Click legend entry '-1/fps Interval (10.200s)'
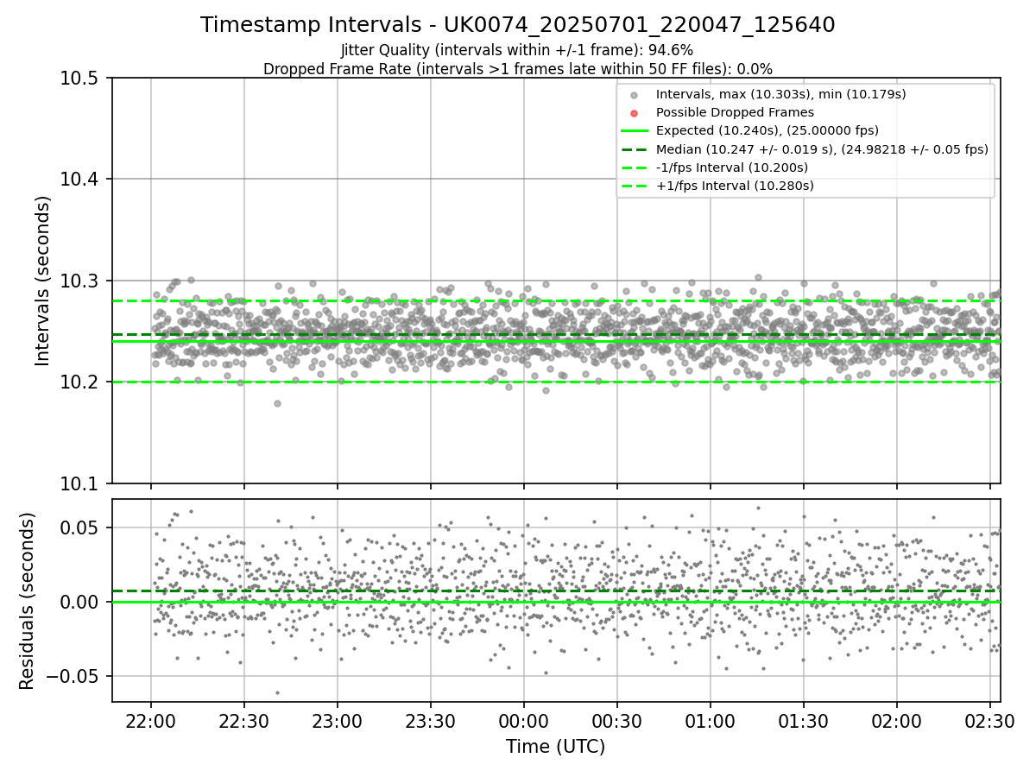The width and height of the screenshot is (1036, 777). [x=732, y=167]
